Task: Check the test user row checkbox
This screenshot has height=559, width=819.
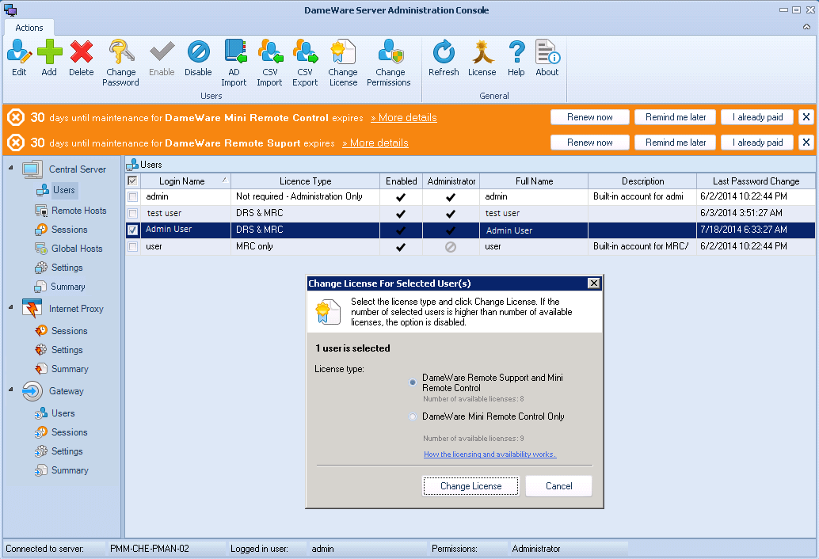Action: point(132,214)
